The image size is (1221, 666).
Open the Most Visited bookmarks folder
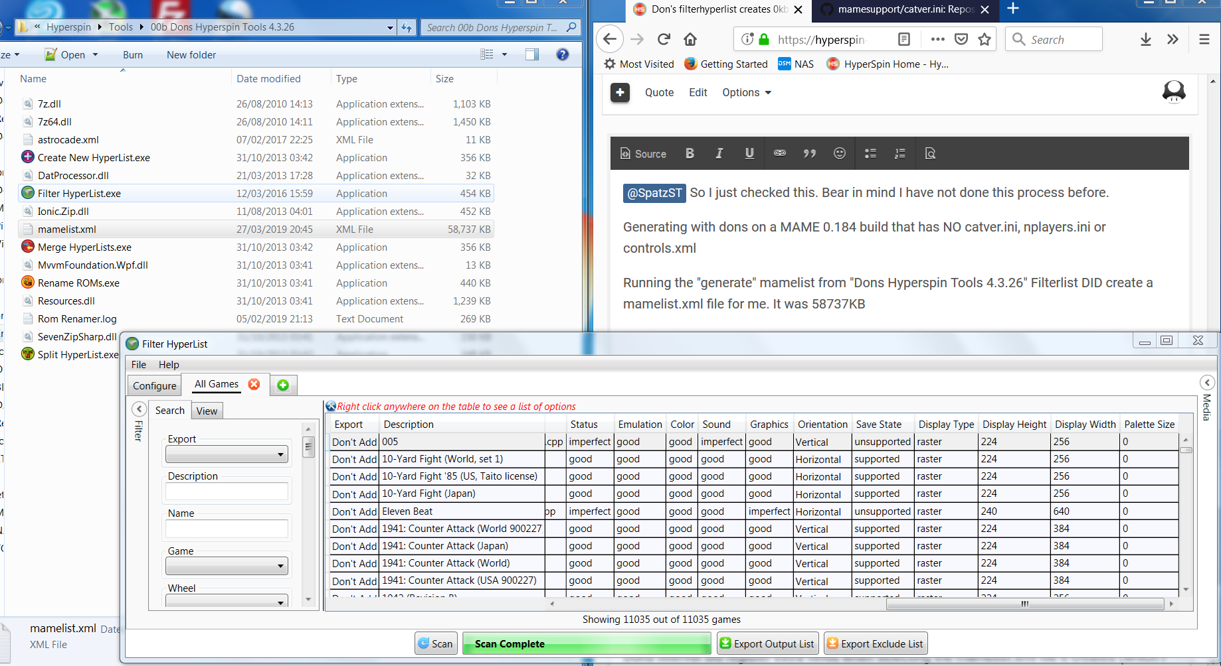(x=639, y=64)
